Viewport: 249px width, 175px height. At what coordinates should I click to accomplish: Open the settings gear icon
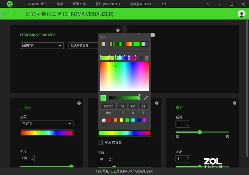point(208,4)
